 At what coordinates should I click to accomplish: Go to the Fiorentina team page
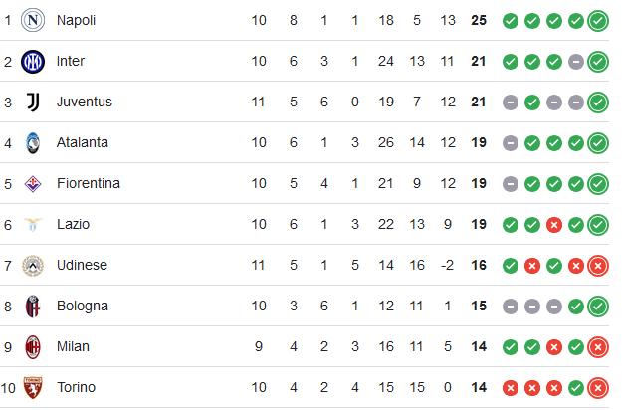[89, 183]
